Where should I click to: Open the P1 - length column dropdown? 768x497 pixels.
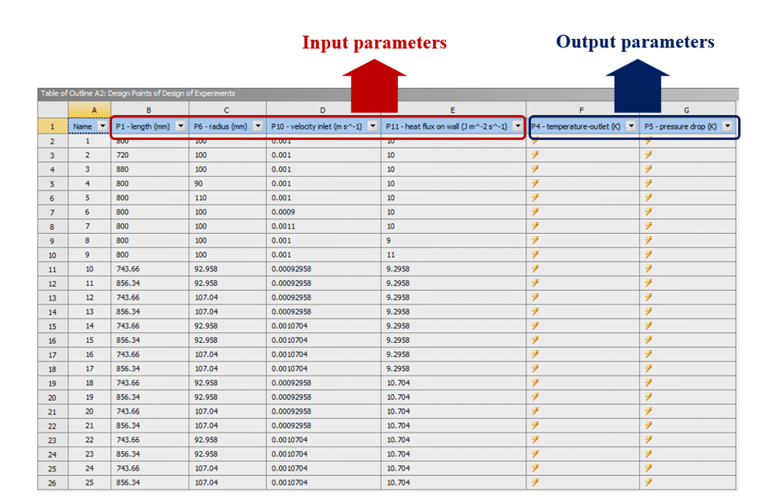(x=180, y=126)
